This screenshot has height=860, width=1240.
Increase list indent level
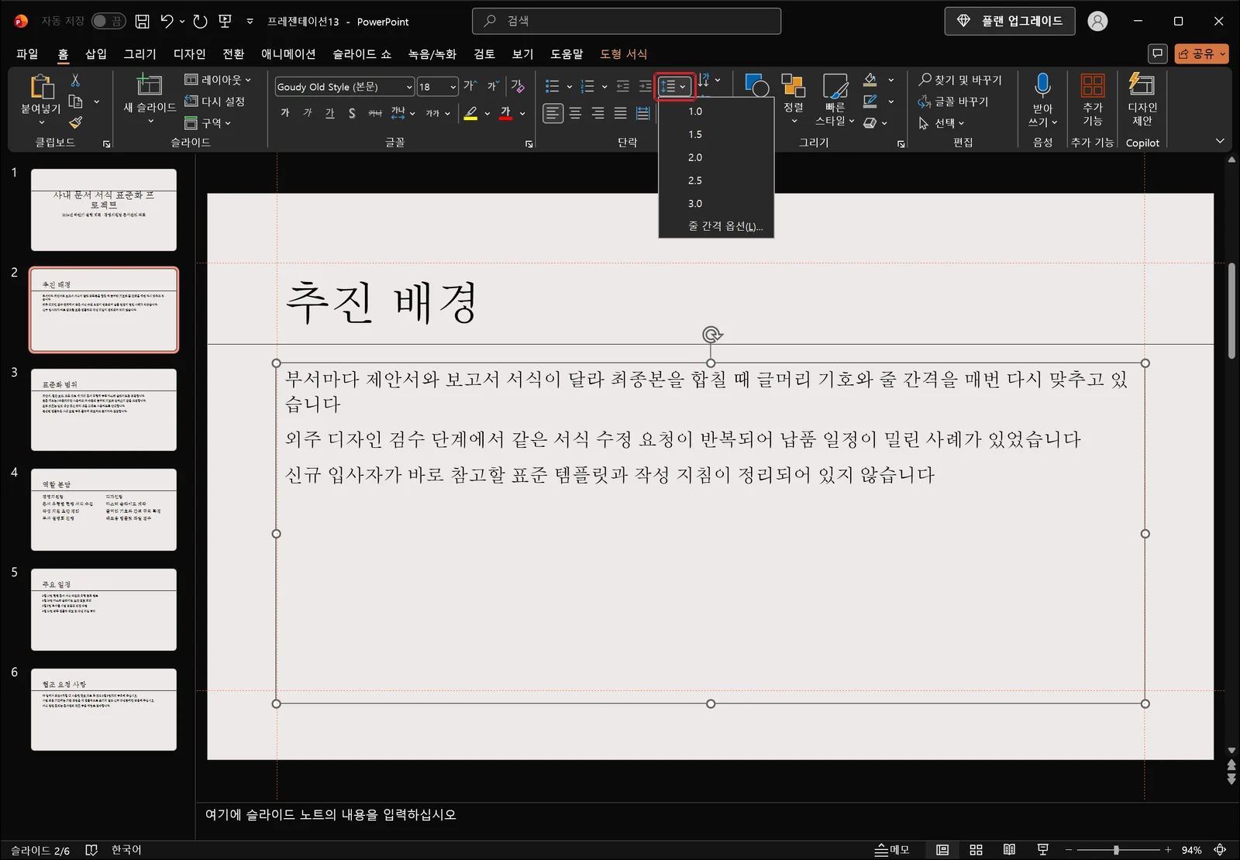tap(645, 86)
